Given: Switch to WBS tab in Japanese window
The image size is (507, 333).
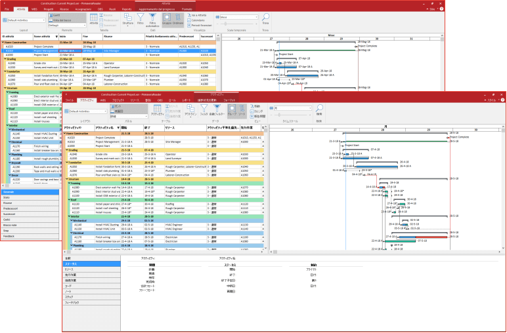Looking at the screenshot, I should click(x=103, y=100).
